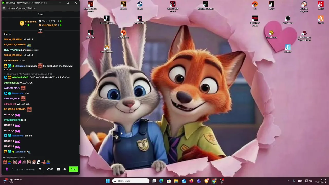329x185 pixels.
Task: Open Task View from the taskbar
Action: tap(154, 181)
